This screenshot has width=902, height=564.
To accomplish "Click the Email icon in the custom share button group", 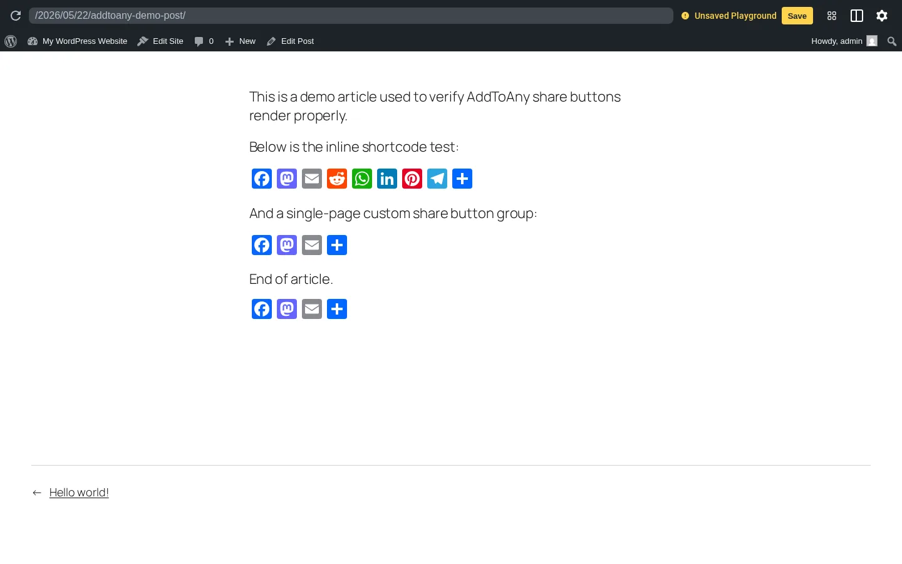I will click(312, 245).
